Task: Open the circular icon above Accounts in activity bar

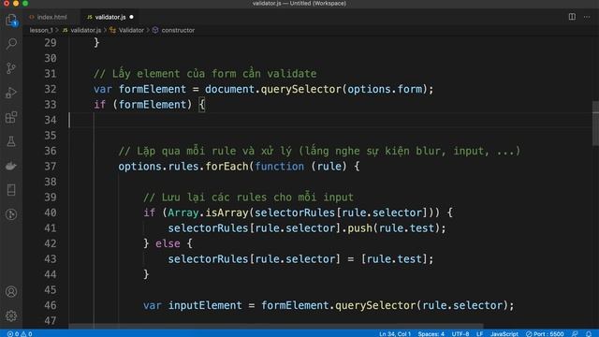Action: pos(11,214)
